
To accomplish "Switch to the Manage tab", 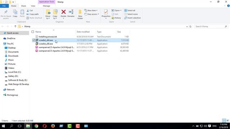I will [46, 6].
